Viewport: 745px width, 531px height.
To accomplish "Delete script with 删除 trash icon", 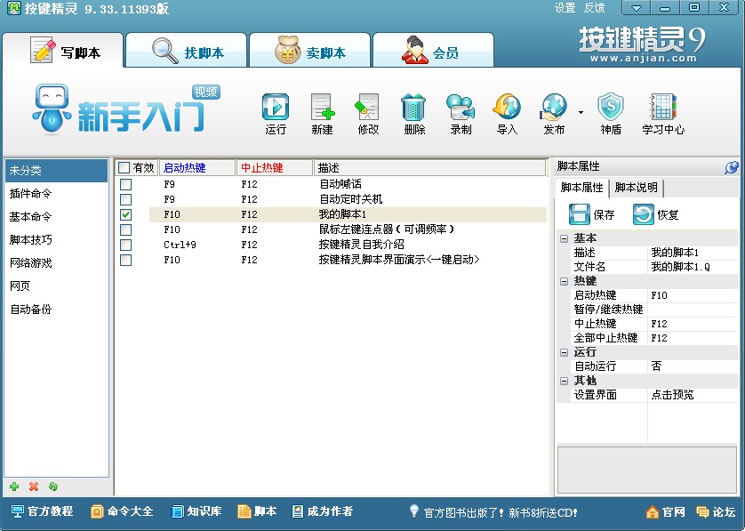I will (x=414, y=114).
